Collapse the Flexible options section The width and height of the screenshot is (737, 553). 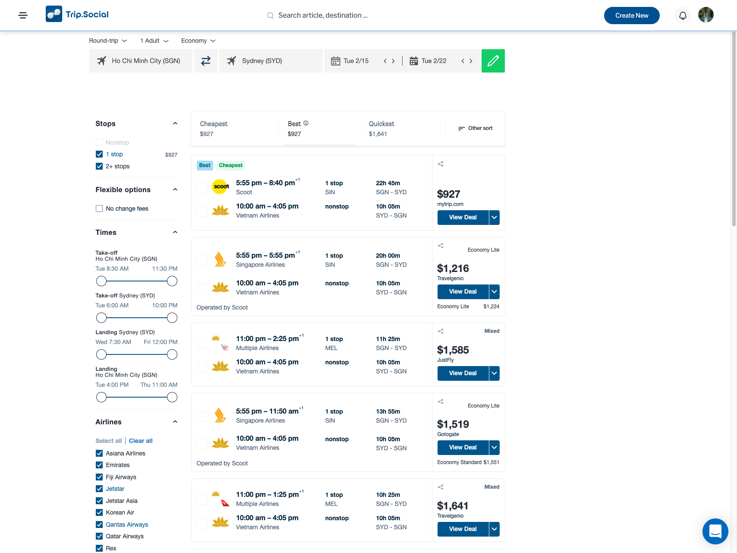(x=175, y=190)
